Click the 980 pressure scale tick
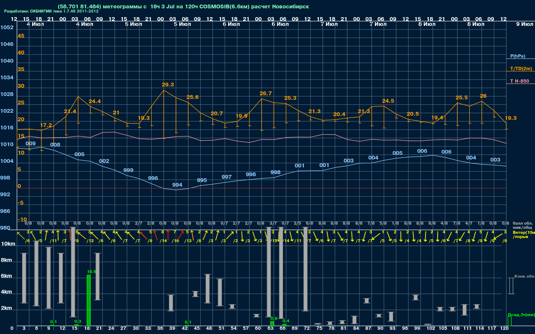535x334 pixels. [5, 228]
